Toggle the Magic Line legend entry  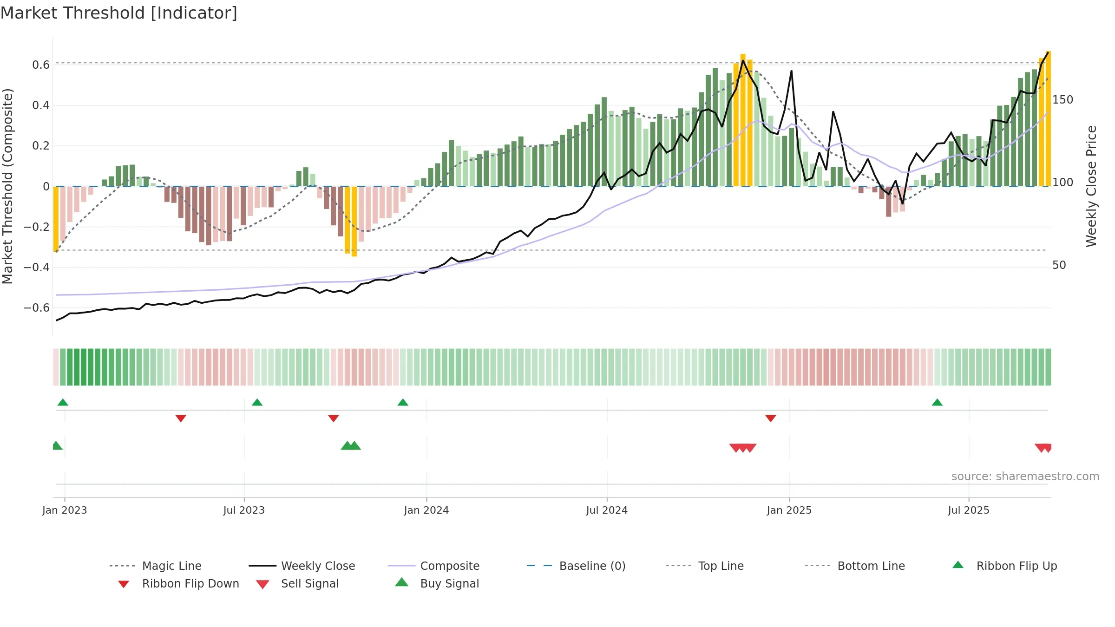click(155, 566)
